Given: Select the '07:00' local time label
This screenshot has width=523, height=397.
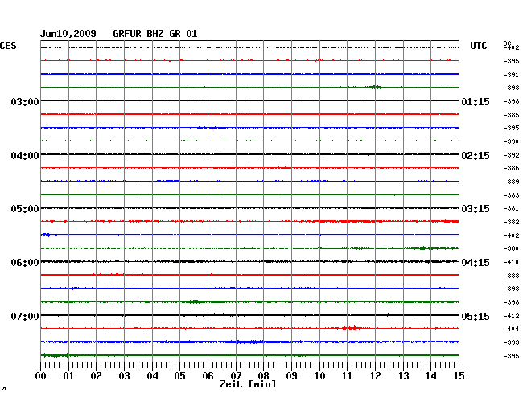Looking at the screenshot, I should 25,316.
